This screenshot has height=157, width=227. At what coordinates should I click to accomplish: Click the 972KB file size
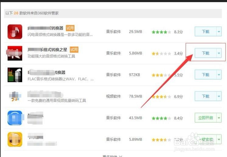(x=135, y=75)
